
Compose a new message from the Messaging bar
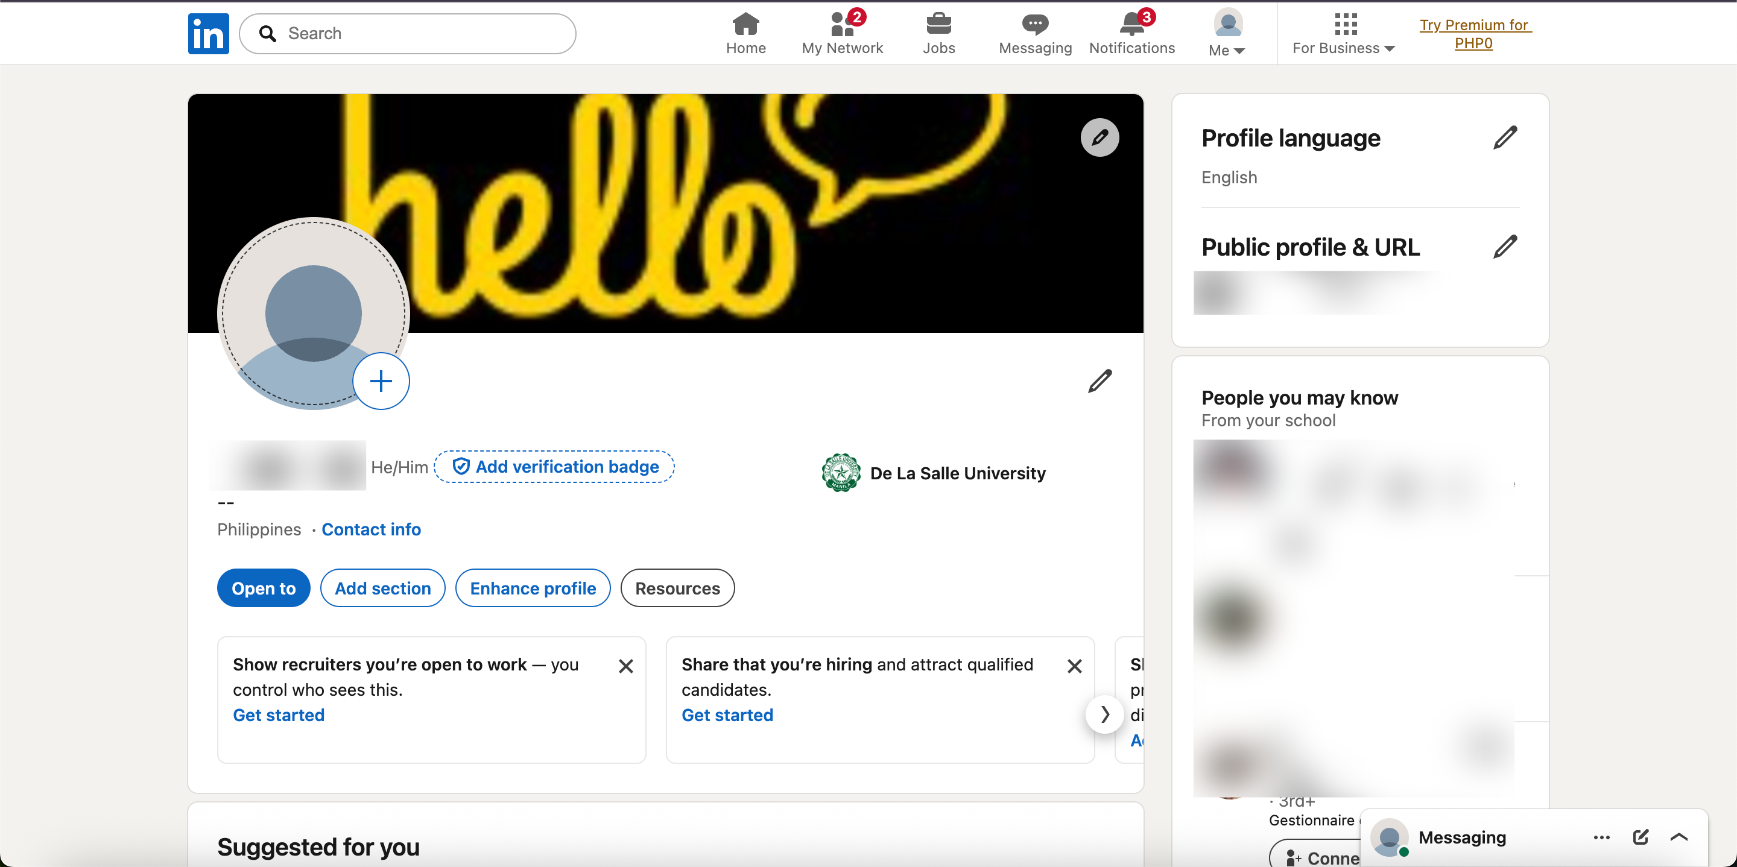pos(1640,837)
